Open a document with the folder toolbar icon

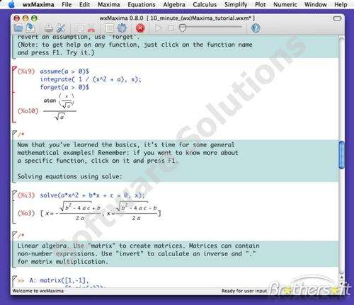pos(18,28)
